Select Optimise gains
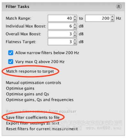The width and height of the screenshot is (128, 138). pos(20,88)
